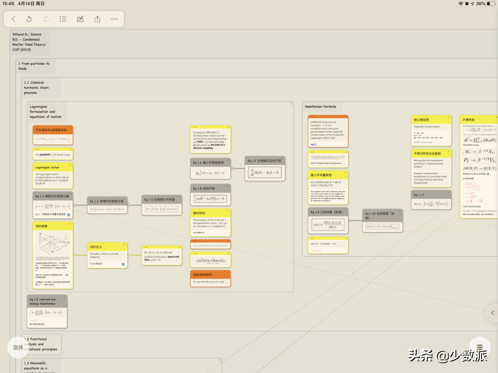This screenshot has width=498, height=373.
Task: Select the Eq 1.11 card
Action: coord(431,200)
